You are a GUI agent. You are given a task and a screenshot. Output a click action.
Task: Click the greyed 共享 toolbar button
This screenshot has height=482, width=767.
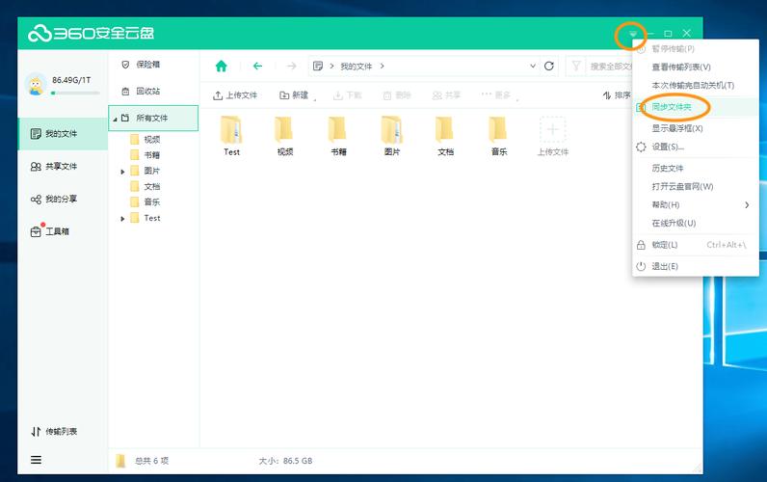click(x=446, y=94)
